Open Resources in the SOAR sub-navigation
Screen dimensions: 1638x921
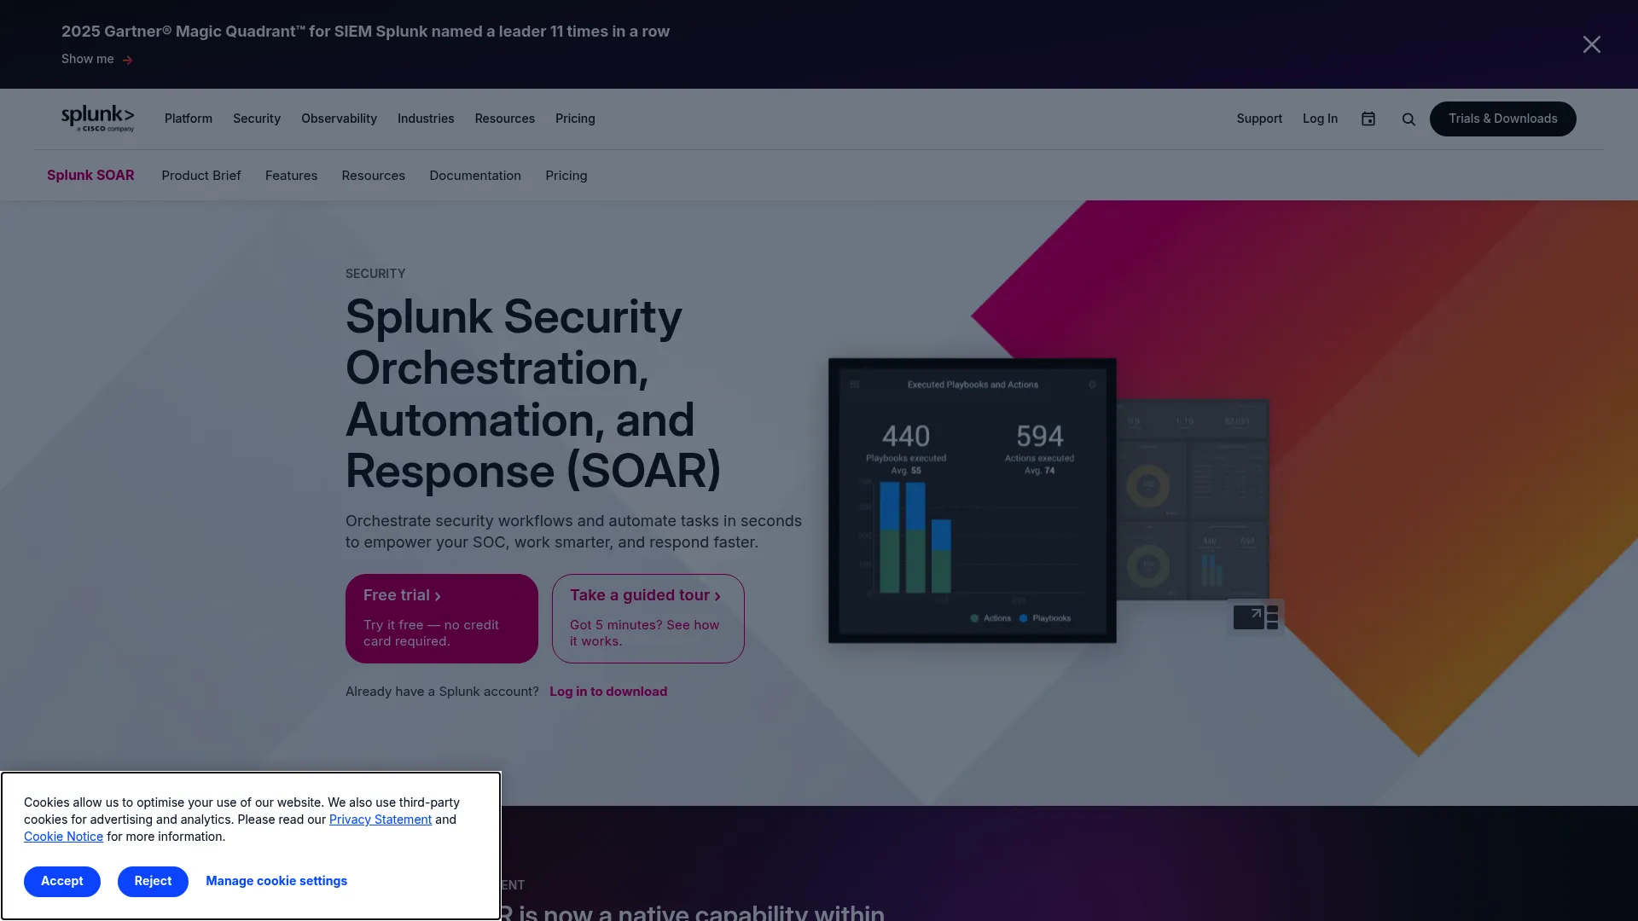tap(373, 176)
